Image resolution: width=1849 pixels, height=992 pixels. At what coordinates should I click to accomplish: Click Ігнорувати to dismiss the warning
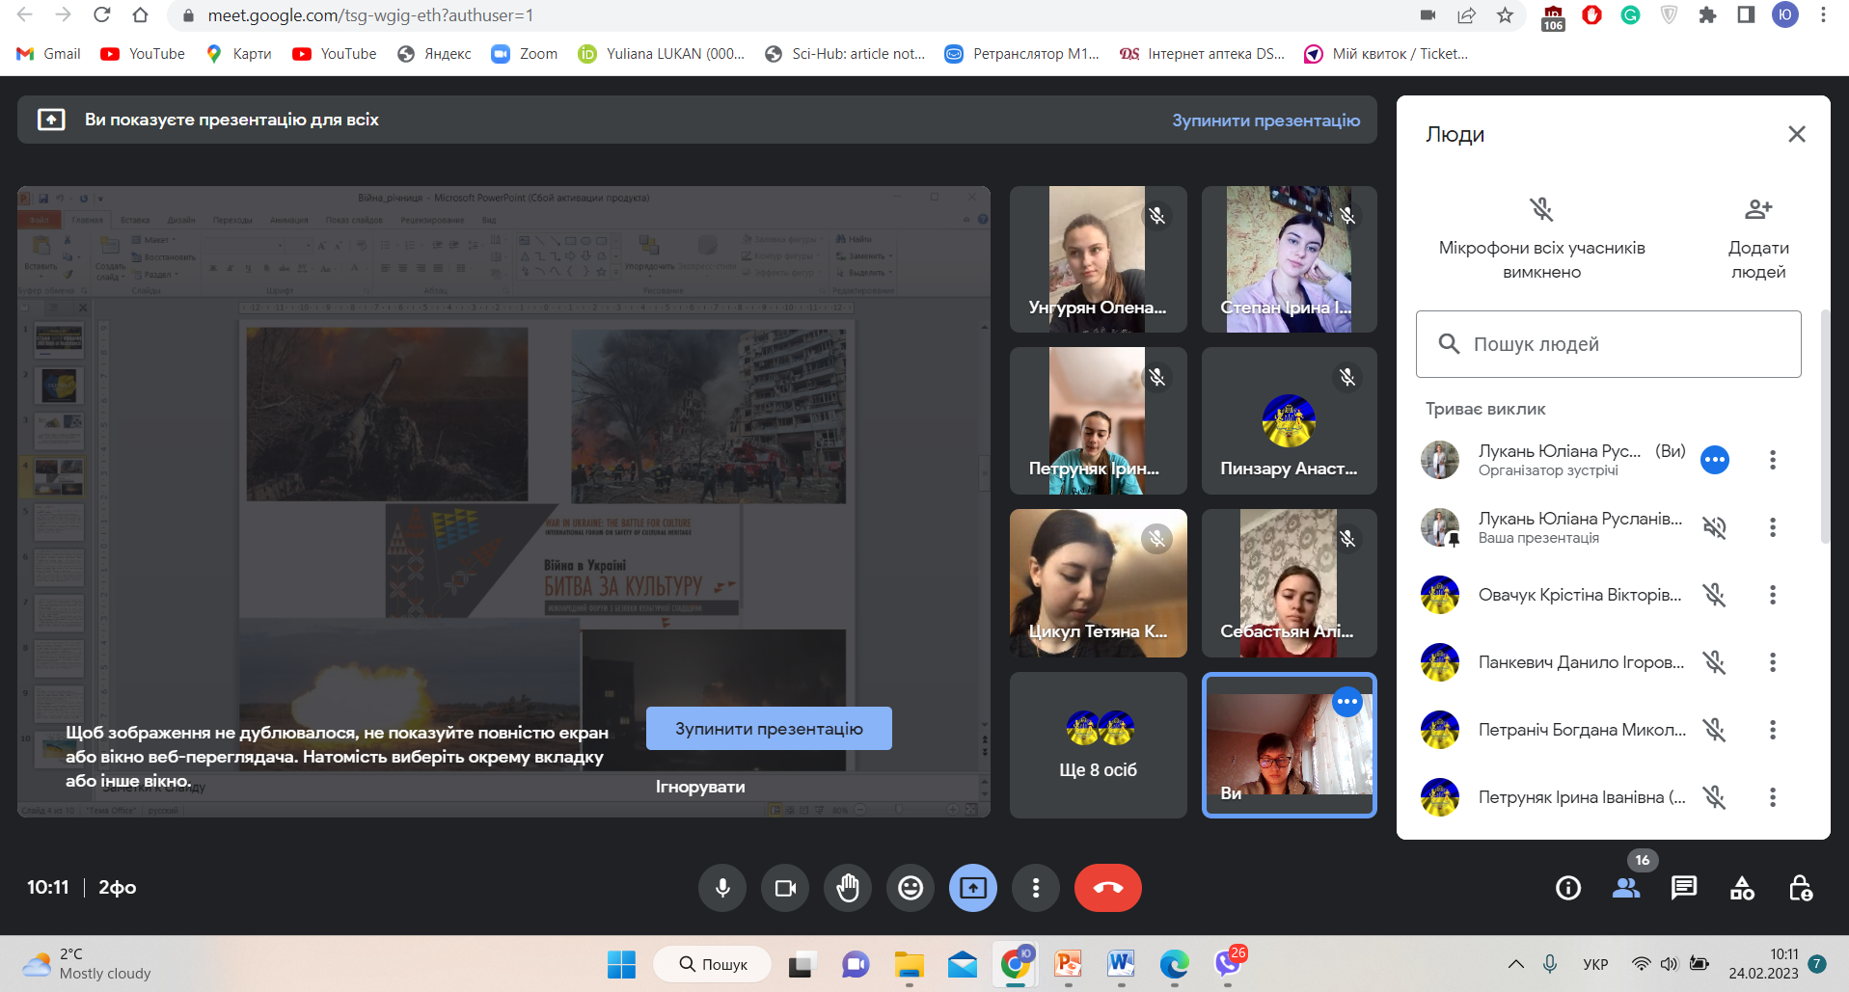click(x=700, y=787)
